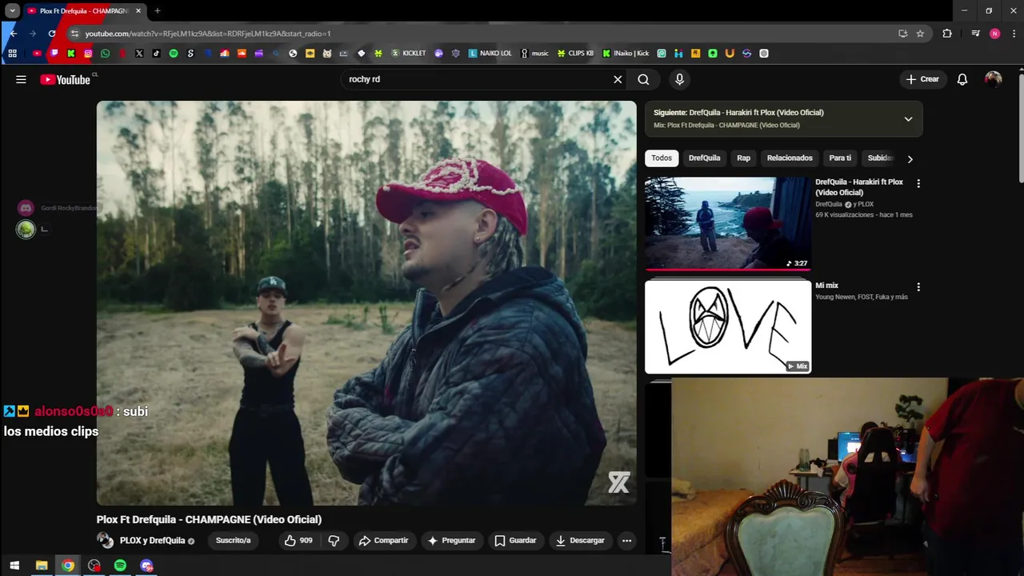Select the DrefQuila filter chip

coord(704,158)
